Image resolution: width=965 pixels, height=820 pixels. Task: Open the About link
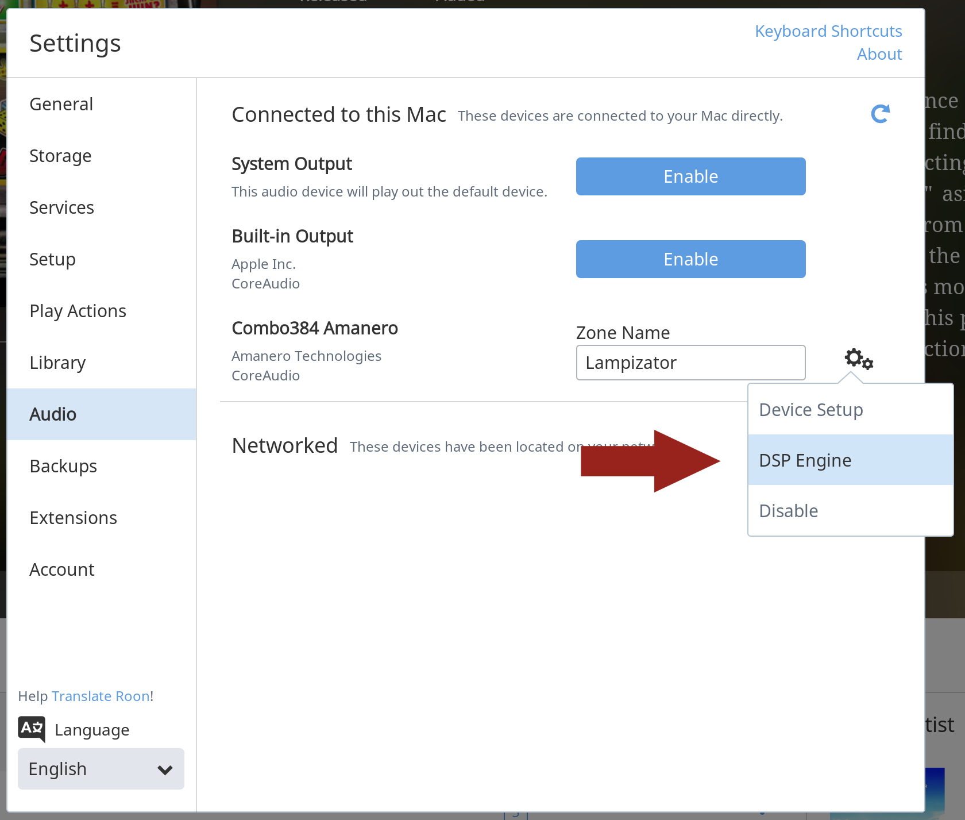879,54
